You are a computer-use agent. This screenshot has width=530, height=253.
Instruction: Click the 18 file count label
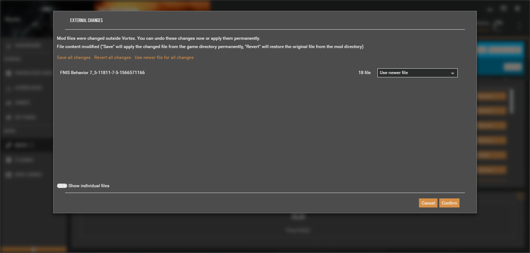pyautogui.click(x=364, y=73)
